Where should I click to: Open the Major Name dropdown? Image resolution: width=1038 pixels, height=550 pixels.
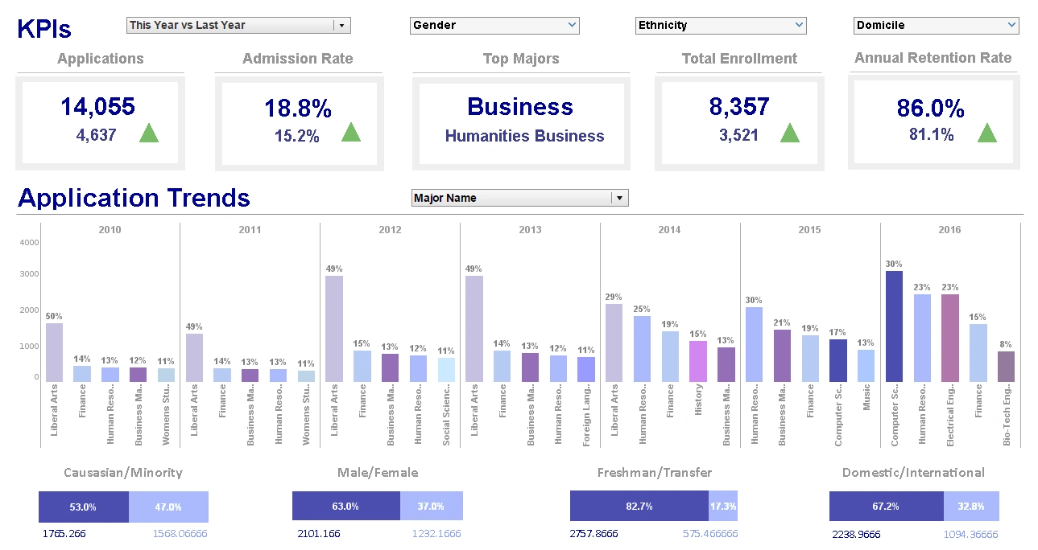[519, 197]
